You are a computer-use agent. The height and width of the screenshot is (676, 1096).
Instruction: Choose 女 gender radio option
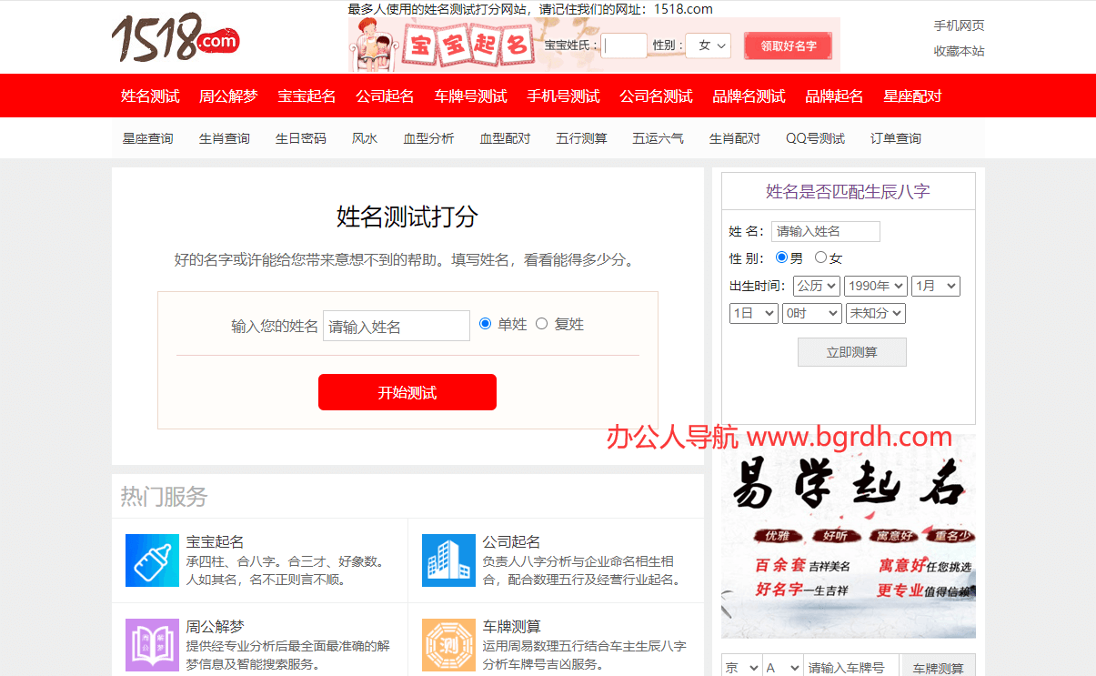[820, 257]
